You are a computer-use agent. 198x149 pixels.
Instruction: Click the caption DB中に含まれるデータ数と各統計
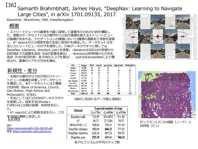coord(97,99)
